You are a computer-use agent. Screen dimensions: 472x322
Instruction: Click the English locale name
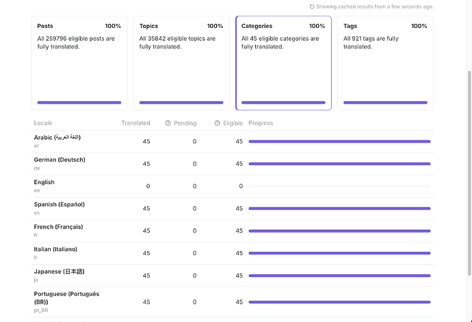(x=44, y=182)
